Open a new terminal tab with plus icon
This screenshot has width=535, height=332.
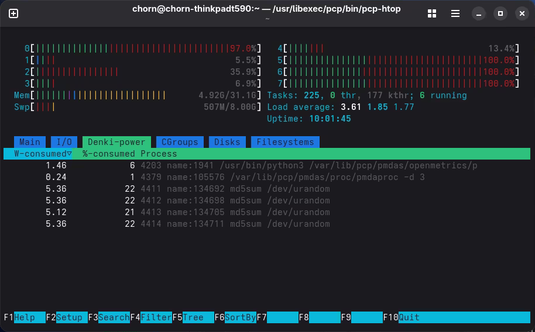coord(13,13)
